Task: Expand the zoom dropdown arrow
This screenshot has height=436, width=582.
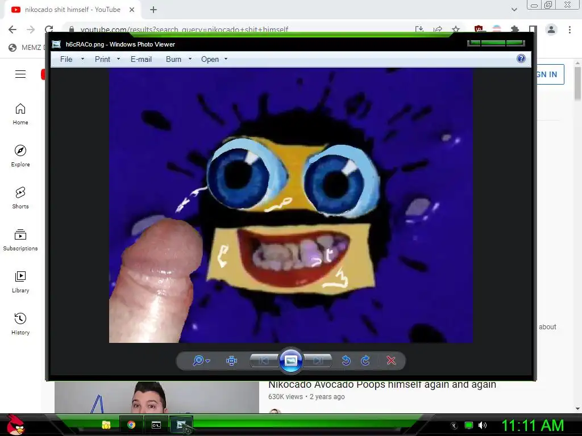Action: tap(208, 360)
